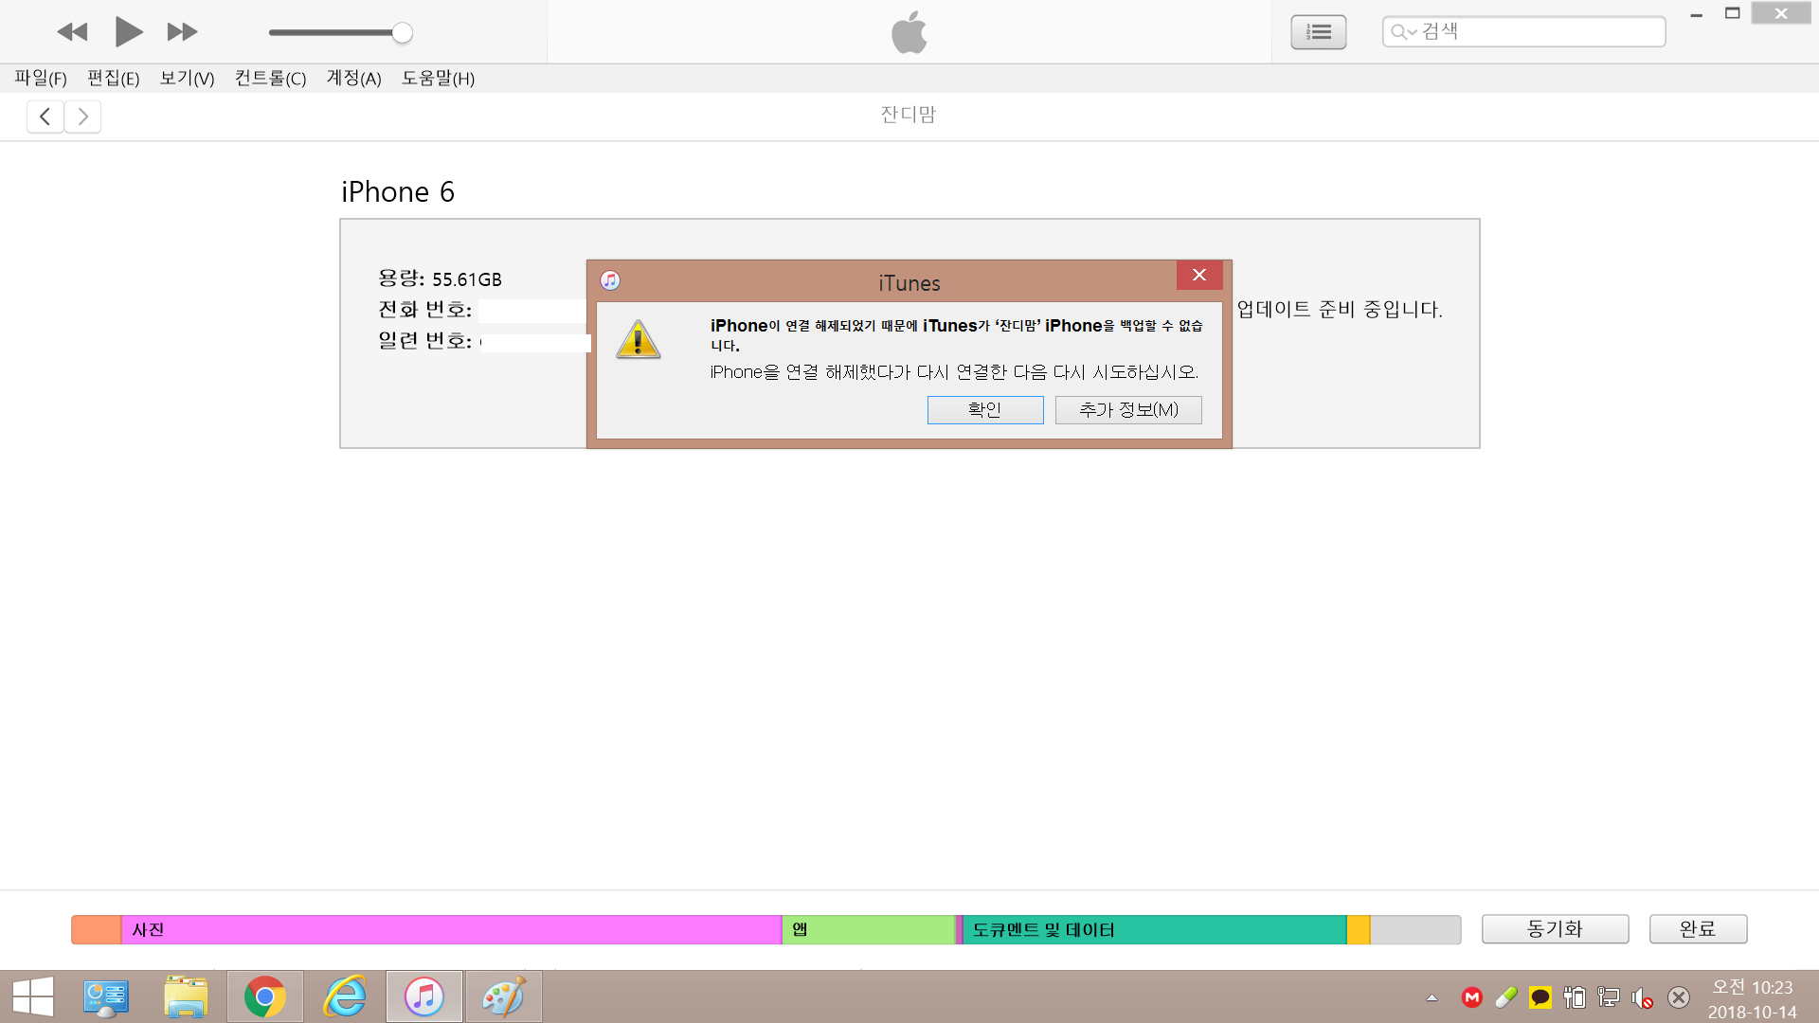Click the KakaoTalk tray icon
The width and height of the screenshot is (1819, 1023).
[x=1540, y=997]
